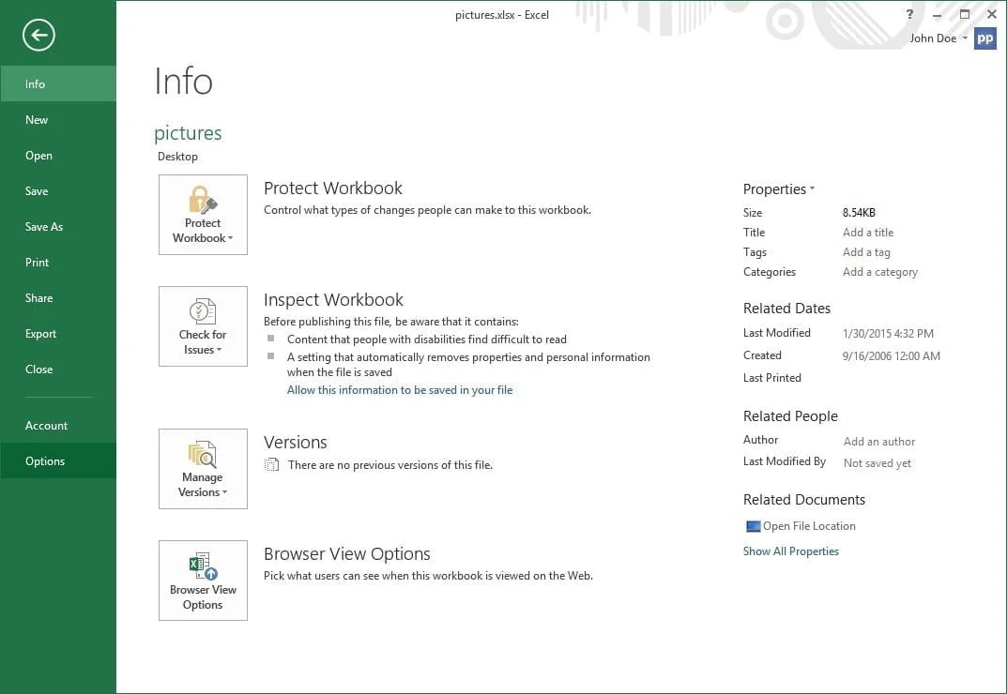Click Add a title field
1007x694 pixels.
[867, 232]
